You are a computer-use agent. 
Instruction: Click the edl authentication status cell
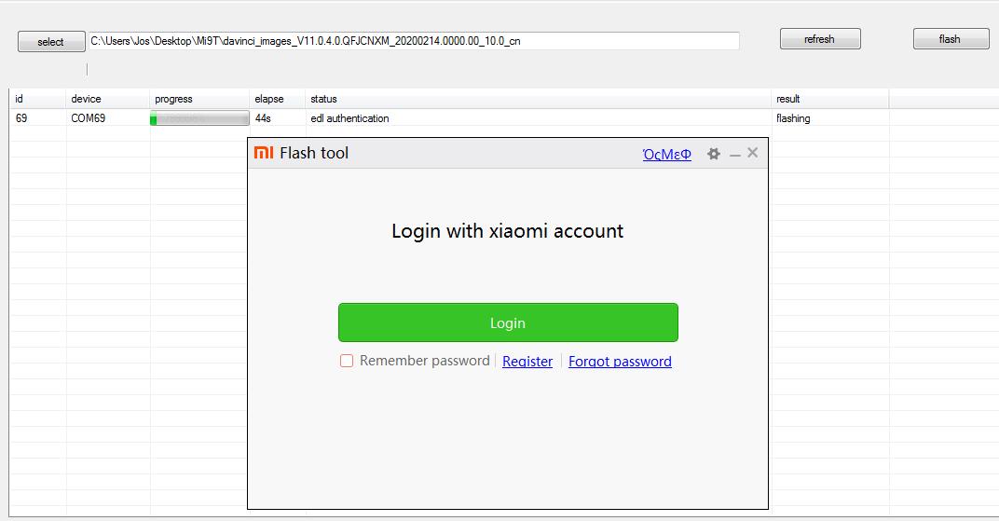tap(539, 118)
